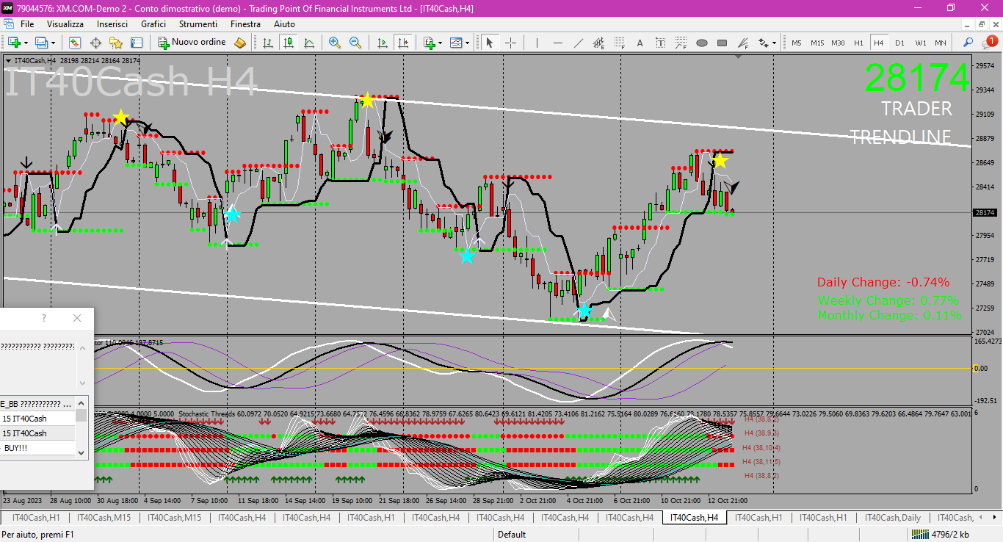
Task: Select the ellipse drawing tool
Action: [x=701, y=43]
